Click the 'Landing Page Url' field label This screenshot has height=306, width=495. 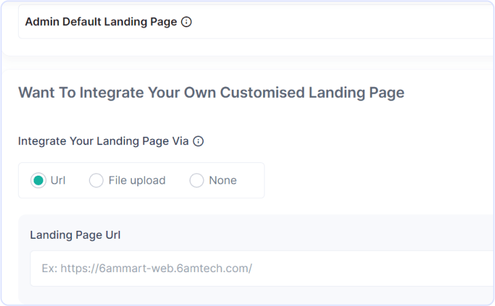75,235
